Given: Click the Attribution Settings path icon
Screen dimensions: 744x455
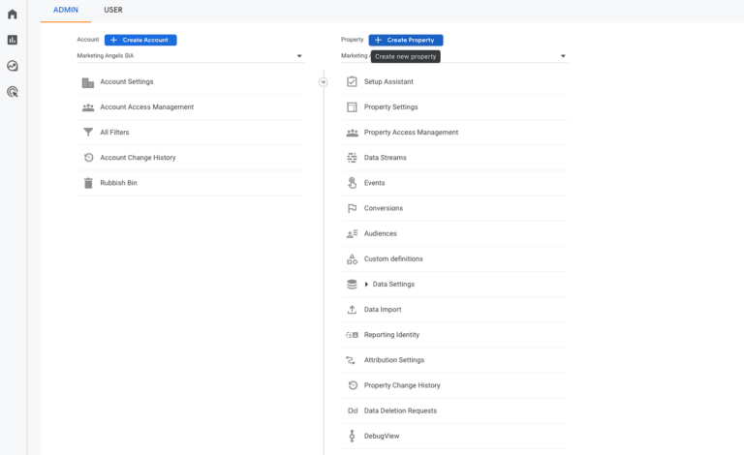Looking at the screenshot, I should [351, 360].
